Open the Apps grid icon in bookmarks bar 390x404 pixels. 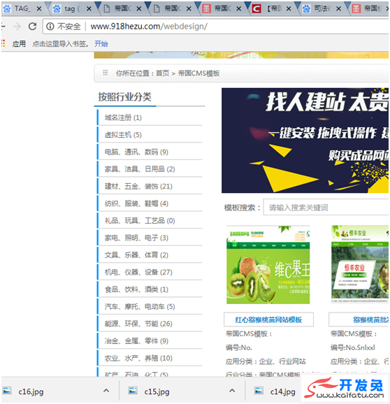click(x=3, y=43)
